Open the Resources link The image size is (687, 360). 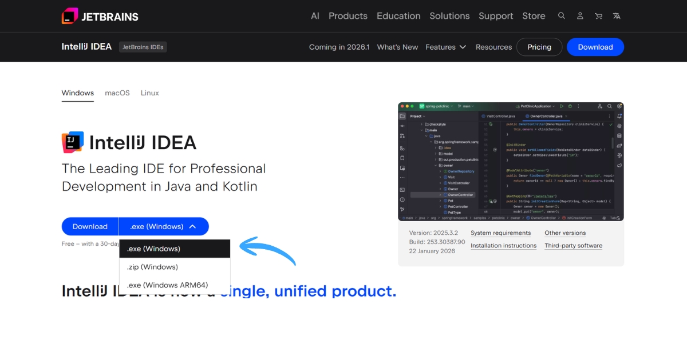click(x=493, y=47)
